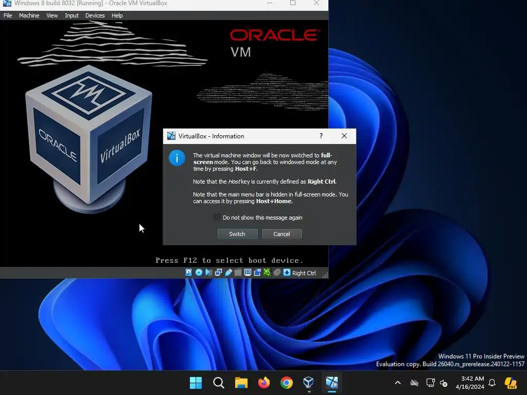Viewport: 527px width, 395px height.
Task: Open the Machine menu
Action: (29, 15)
